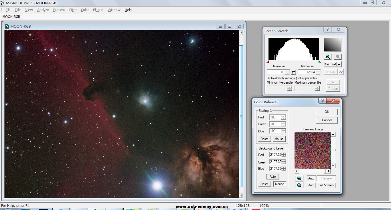Restore down the MOON-RGB image window
Screen dimensions: 391x210
tap(230, 26)
